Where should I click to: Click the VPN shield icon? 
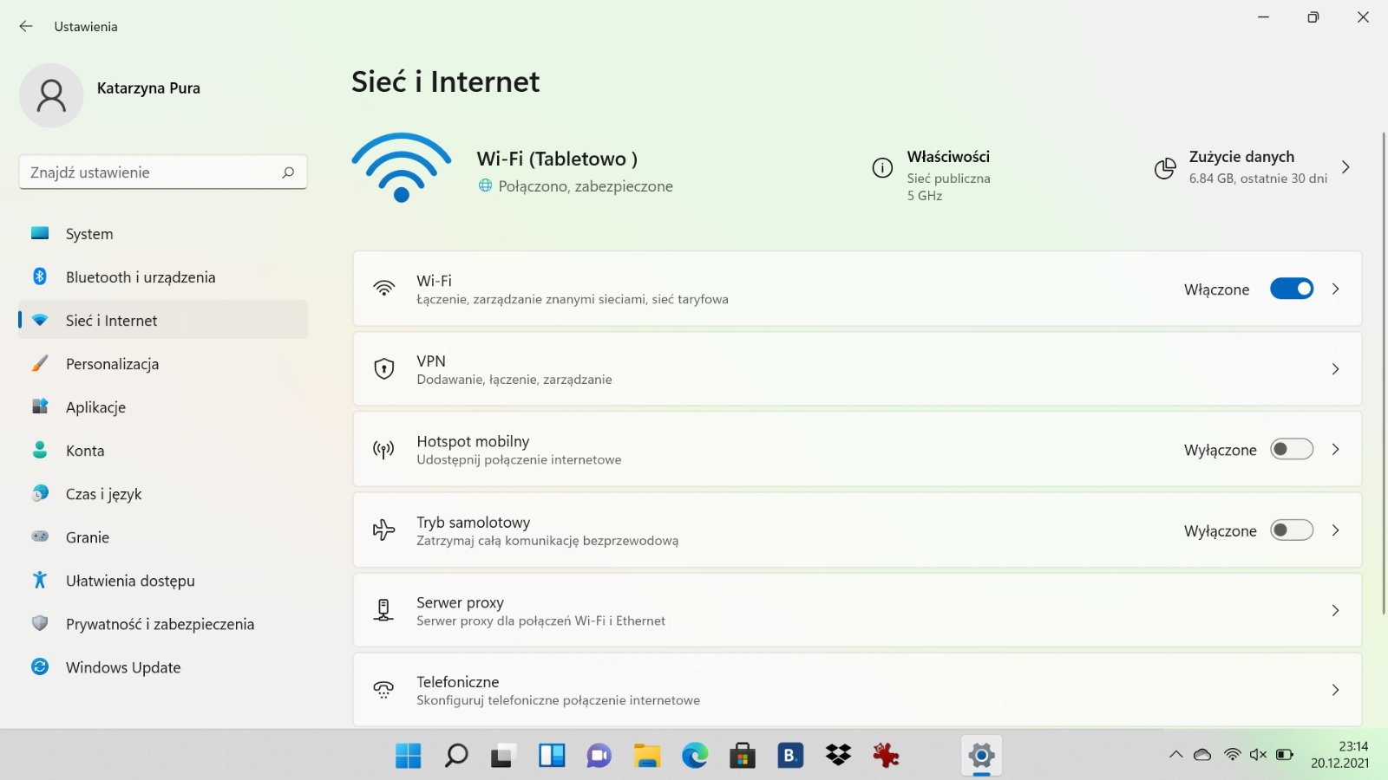point(383,369)
